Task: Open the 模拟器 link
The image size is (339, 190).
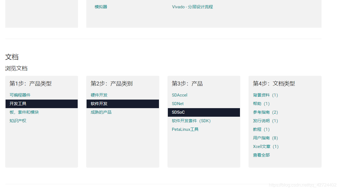Action: 101,7
